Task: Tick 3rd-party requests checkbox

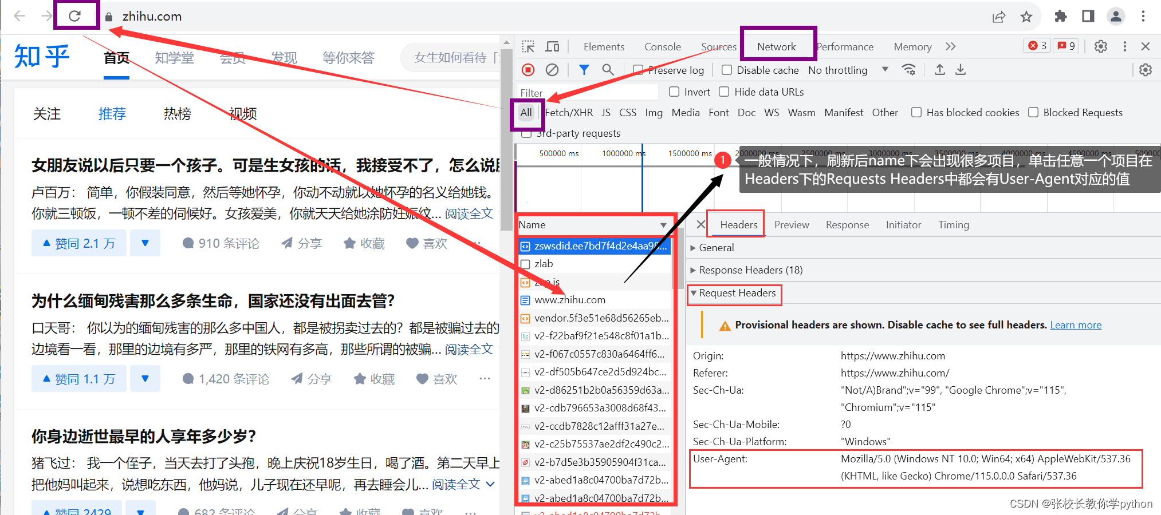Action: pos(526,133)
